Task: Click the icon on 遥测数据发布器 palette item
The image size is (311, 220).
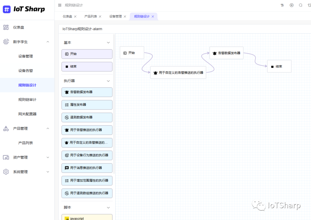Action: click(67, 117)
